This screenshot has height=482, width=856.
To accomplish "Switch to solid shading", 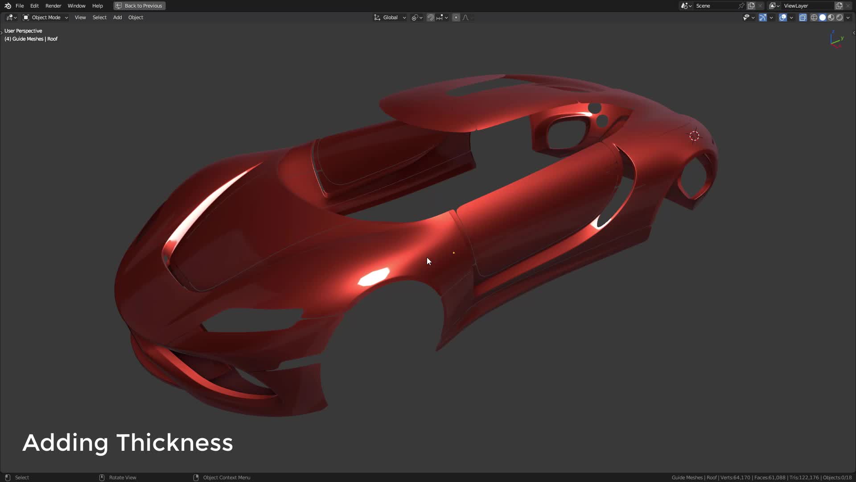I will pyautogui.click(x=823, y=17).
